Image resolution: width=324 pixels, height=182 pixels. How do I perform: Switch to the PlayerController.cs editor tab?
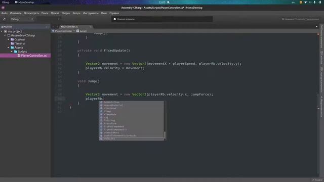[x=69, y=27]
